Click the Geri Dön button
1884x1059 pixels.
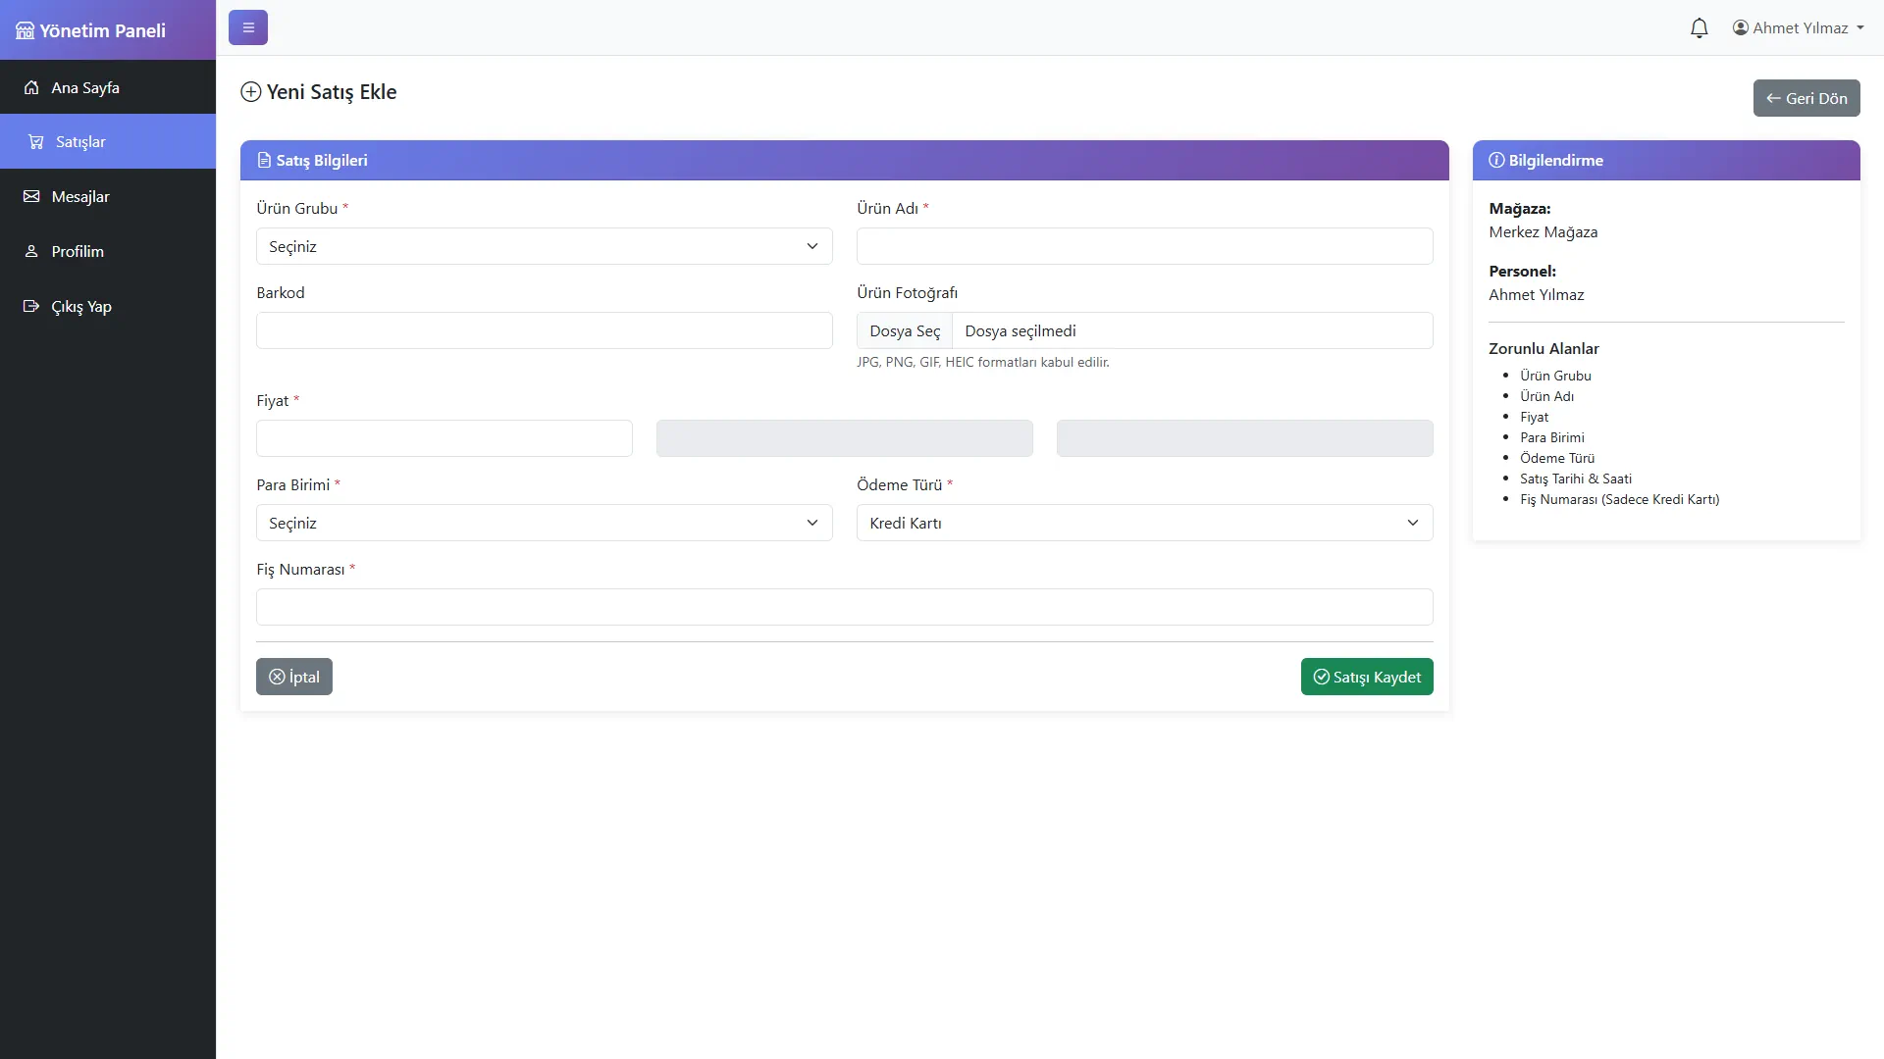[x=1806, y=98]
